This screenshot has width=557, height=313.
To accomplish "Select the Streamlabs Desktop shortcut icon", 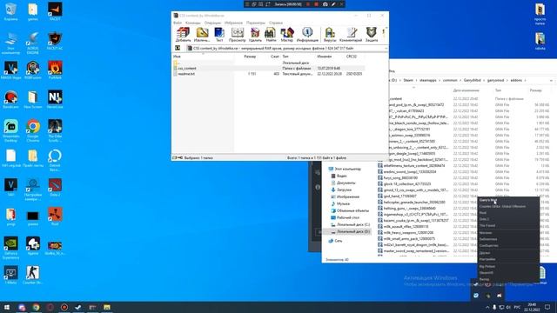I will [10, 131].
